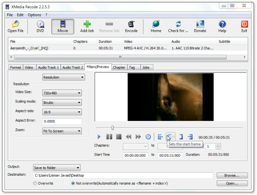
Task: Switch to the Audio Track 2 tab
Action: [x=73, y=67]
